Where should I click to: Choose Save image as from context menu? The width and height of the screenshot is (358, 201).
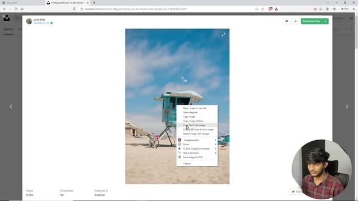click(x=197, y=112)
